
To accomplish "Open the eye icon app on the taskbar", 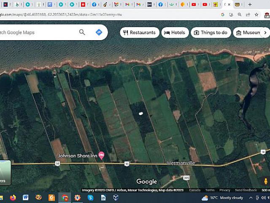I will pyautogui.click(x=78, y=198).
